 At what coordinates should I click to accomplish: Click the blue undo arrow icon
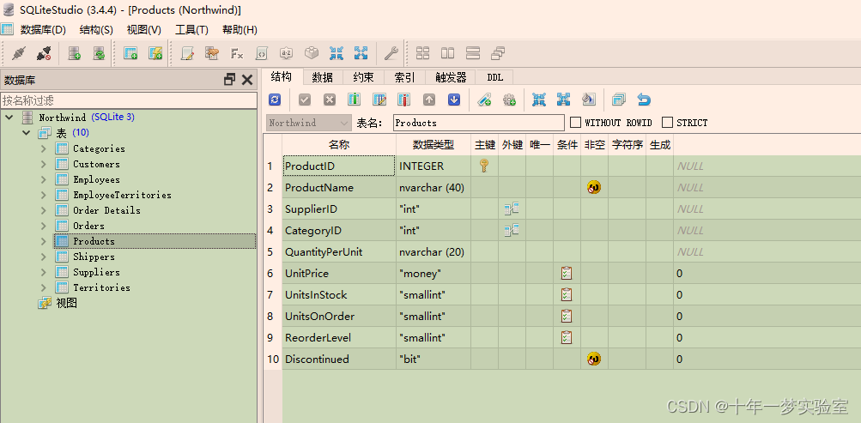click(644, 100)
